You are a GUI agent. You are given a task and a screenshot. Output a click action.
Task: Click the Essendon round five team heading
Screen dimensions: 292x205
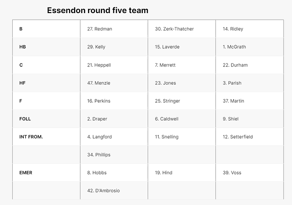(98, 10)
